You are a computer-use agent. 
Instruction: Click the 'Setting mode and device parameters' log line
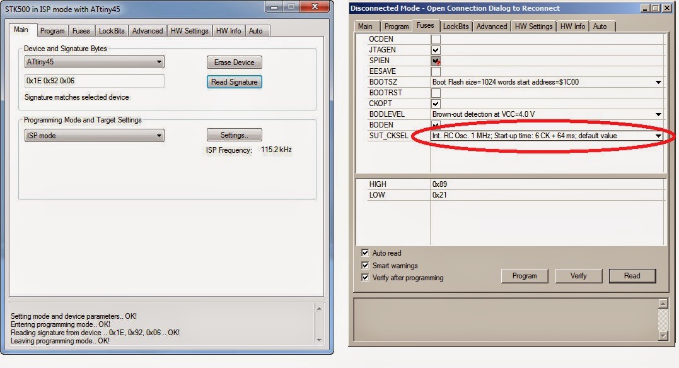pyautogui.click(x=74, y=316)
